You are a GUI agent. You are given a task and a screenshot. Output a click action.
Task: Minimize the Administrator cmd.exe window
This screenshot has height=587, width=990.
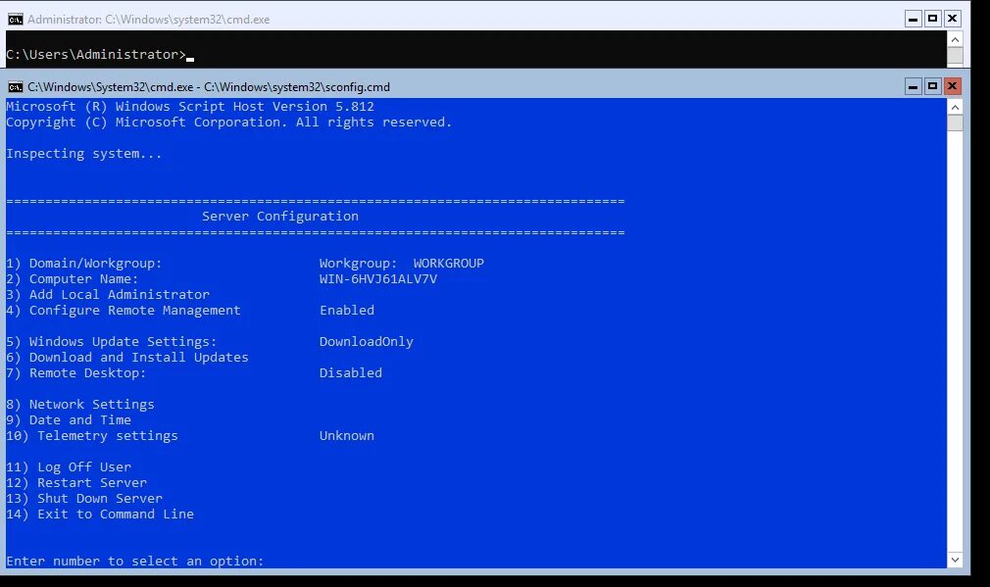[x=913, y=19]
